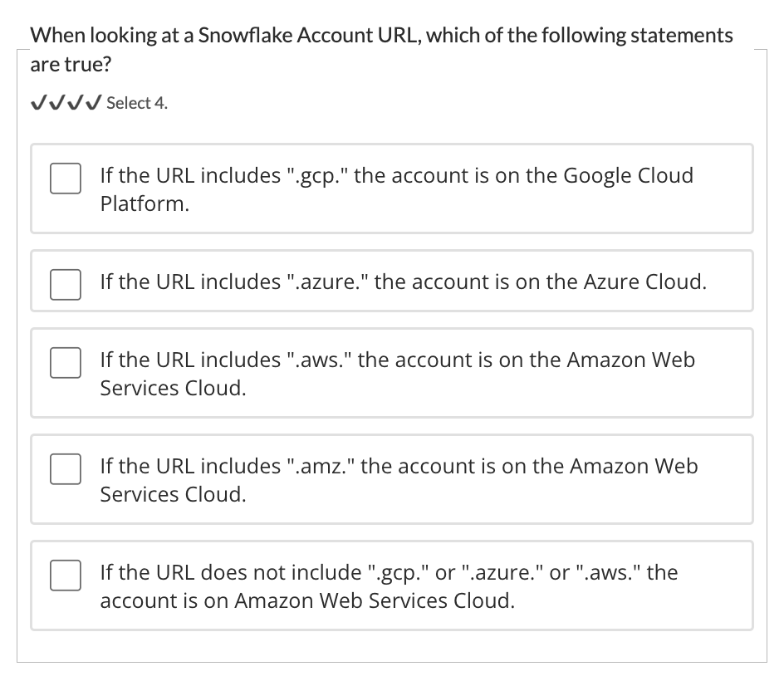
Task: Click the first checkmark icon beside Select 4
Action: coord(40,102)
